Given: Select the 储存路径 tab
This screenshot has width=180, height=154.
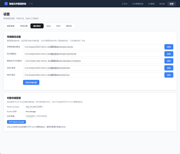Looking at the screenshot, I should [x=37, y=26].
